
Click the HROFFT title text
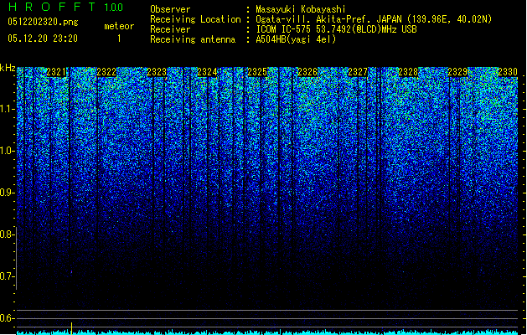(52, 7)
